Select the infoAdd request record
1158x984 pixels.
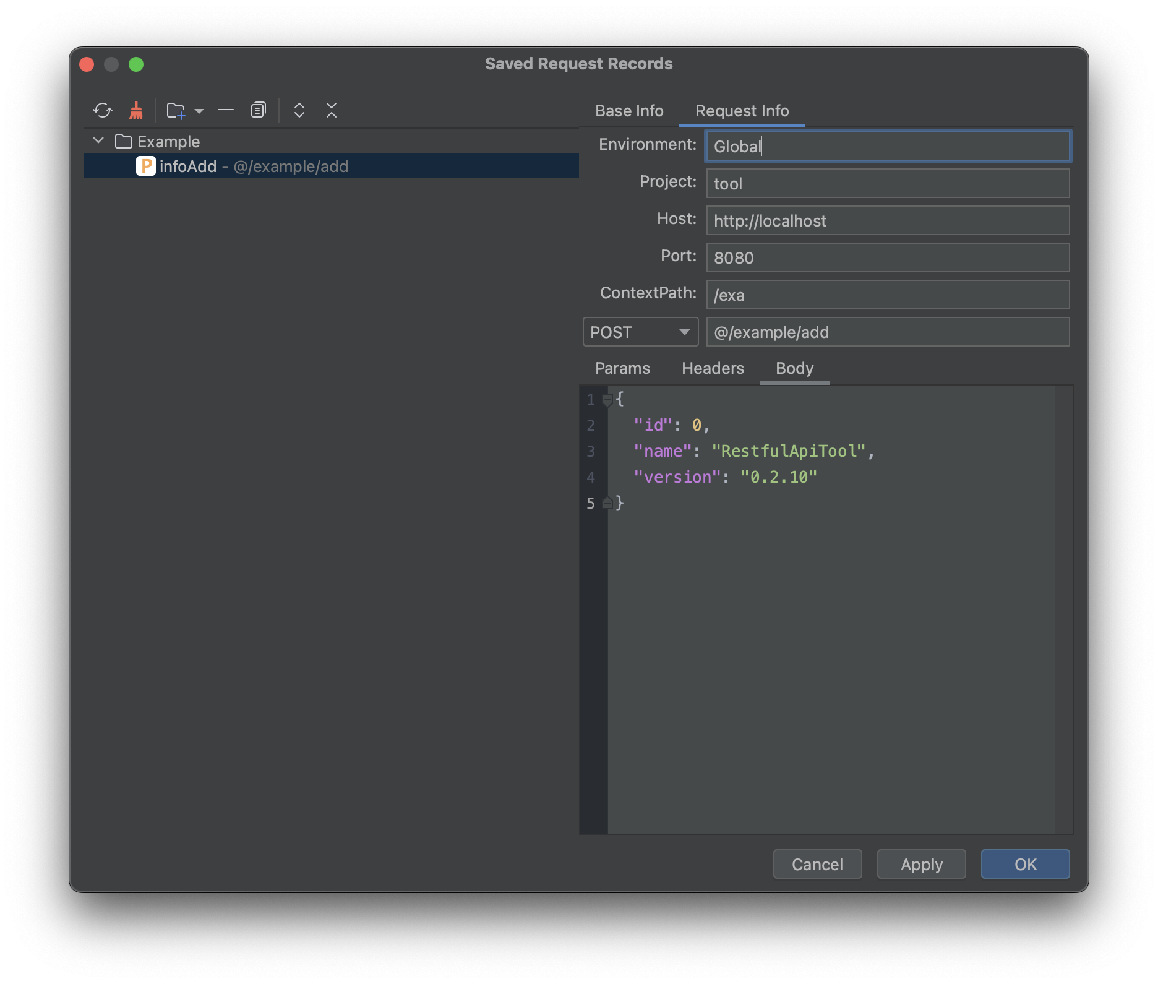188,166
